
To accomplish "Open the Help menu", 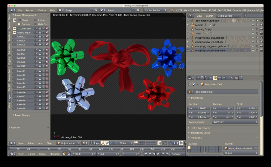I will [x=52, y=10].
